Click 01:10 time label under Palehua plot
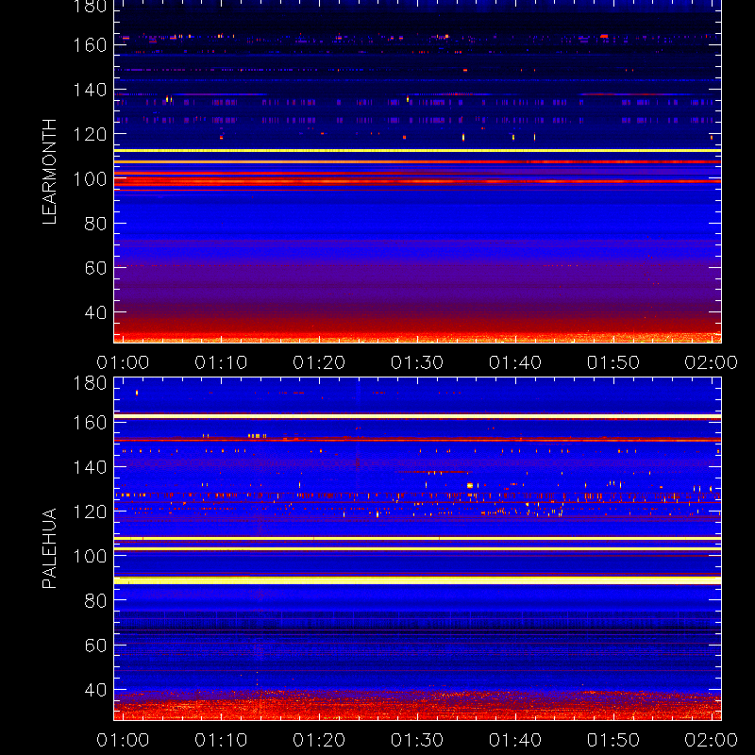755x755 pixels. point(221,740)
